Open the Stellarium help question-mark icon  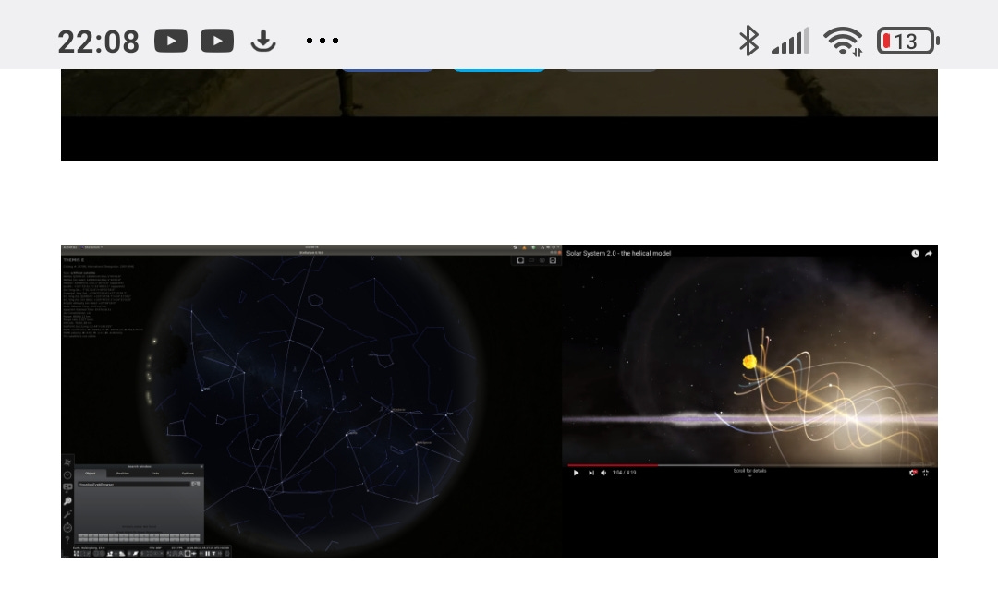pos(67,540)
